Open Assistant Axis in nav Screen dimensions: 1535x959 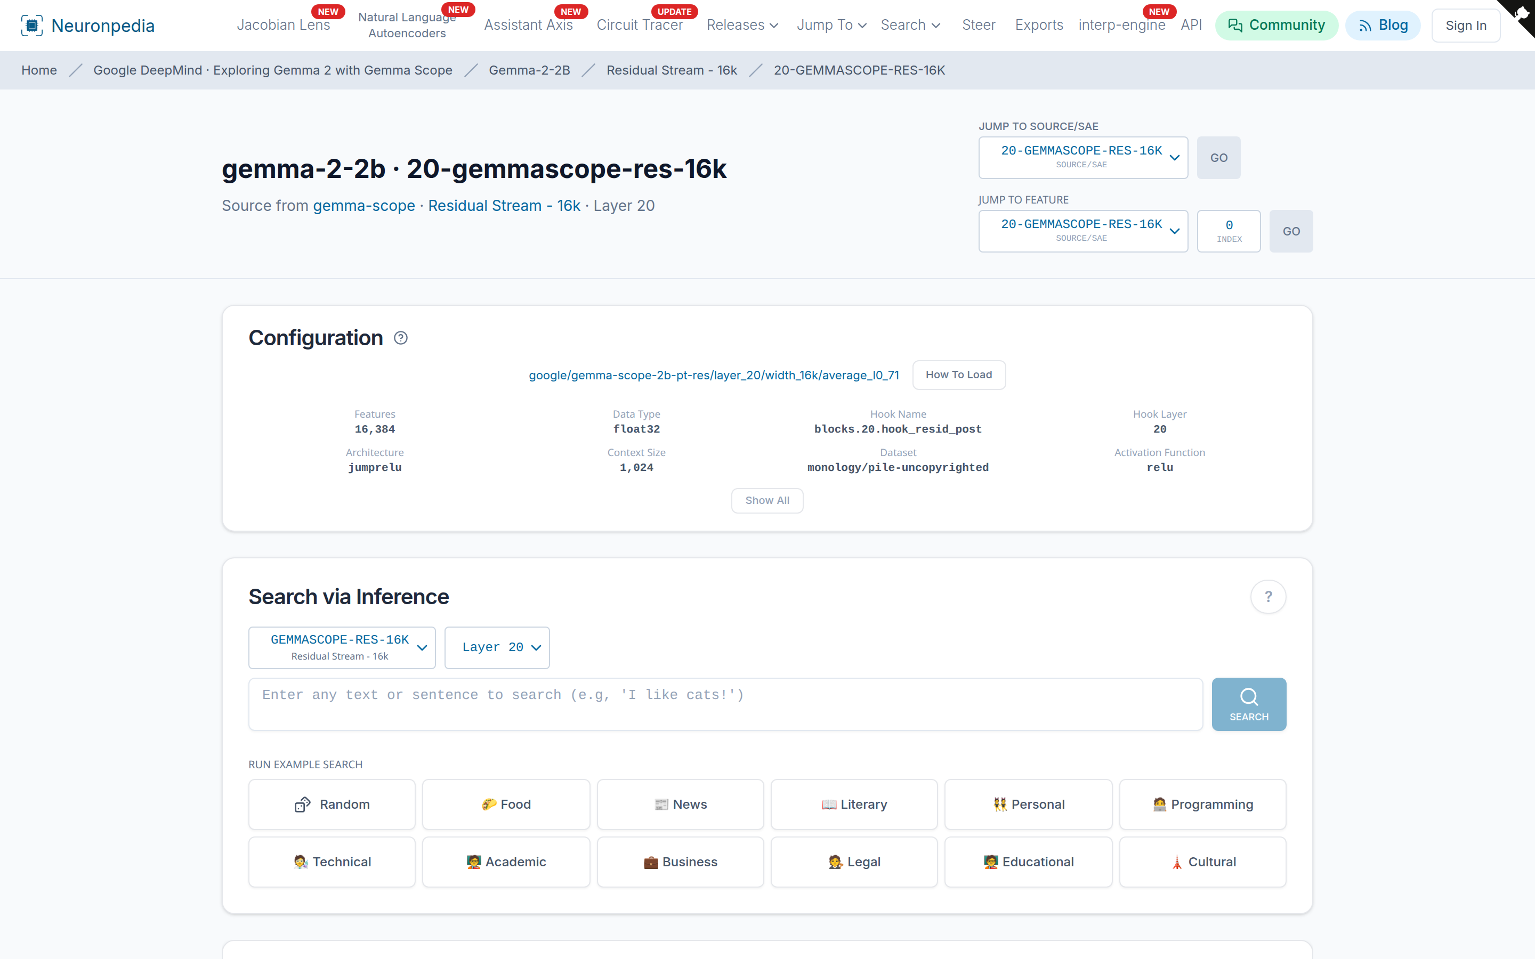click(x=528, y=26)
